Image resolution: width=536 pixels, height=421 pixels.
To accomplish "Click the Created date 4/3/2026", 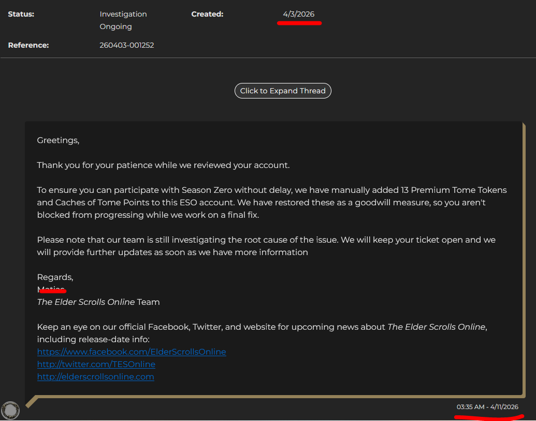I will point(299,14).
